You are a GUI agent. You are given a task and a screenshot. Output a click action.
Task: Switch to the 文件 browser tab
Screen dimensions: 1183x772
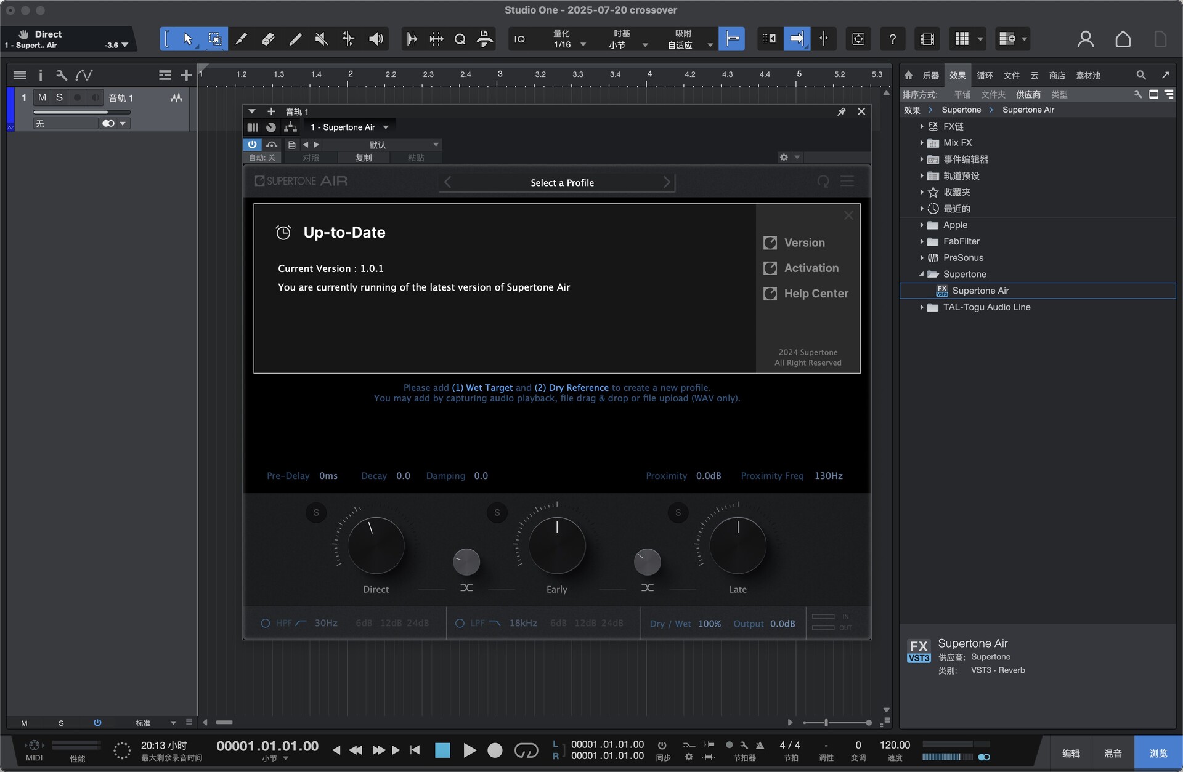[x=1011, y=75]
